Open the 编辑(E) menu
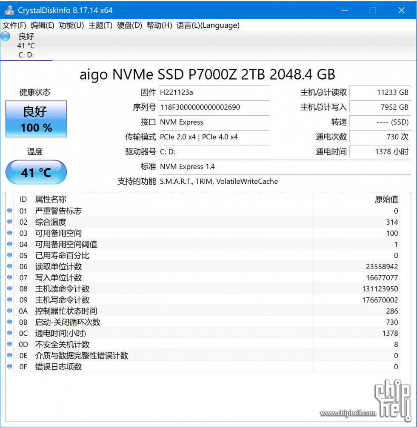 42,26
